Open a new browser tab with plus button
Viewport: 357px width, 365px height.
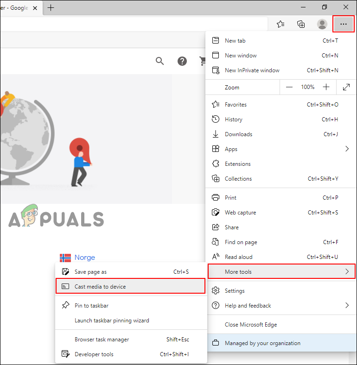(x=51, y=8)
